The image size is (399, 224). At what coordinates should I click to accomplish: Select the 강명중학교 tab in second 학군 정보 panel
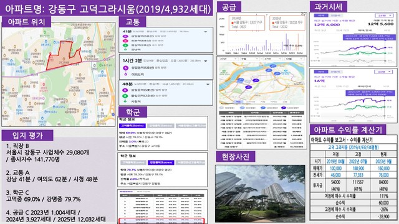pyautogui.click(x=161, y=162)
